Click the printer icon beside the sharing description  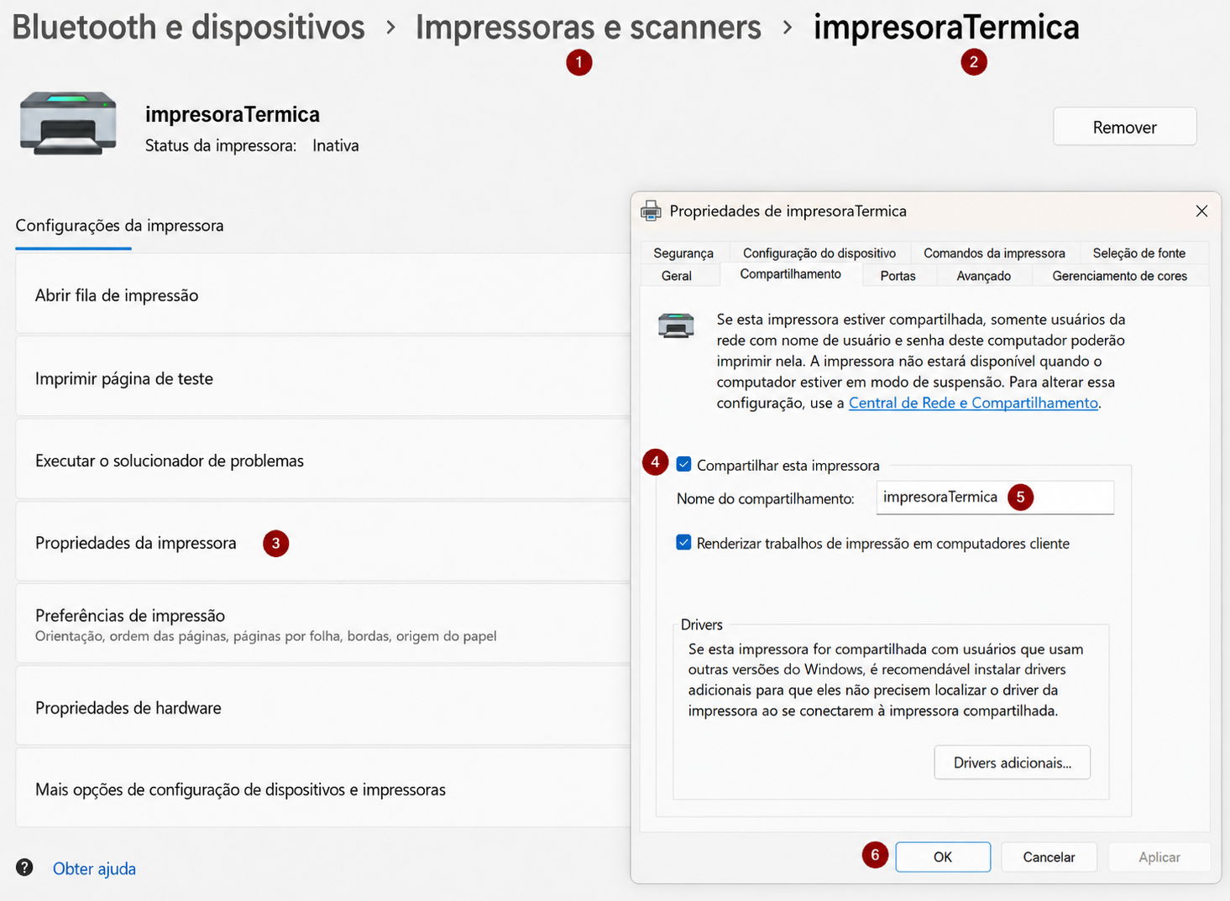click(x=676, y=326)
